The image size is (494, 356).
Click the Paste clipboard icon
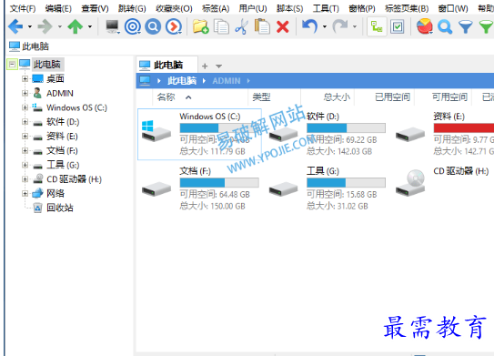(x=262, y=26)
